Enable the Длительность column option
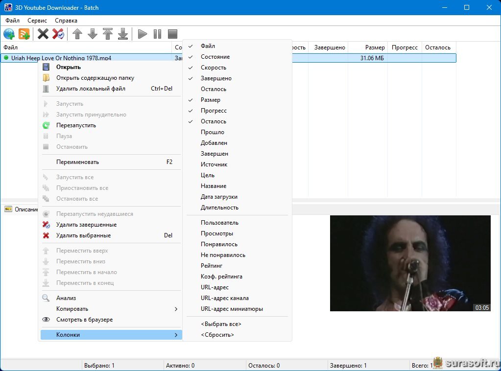 click(x=237, y=208)
